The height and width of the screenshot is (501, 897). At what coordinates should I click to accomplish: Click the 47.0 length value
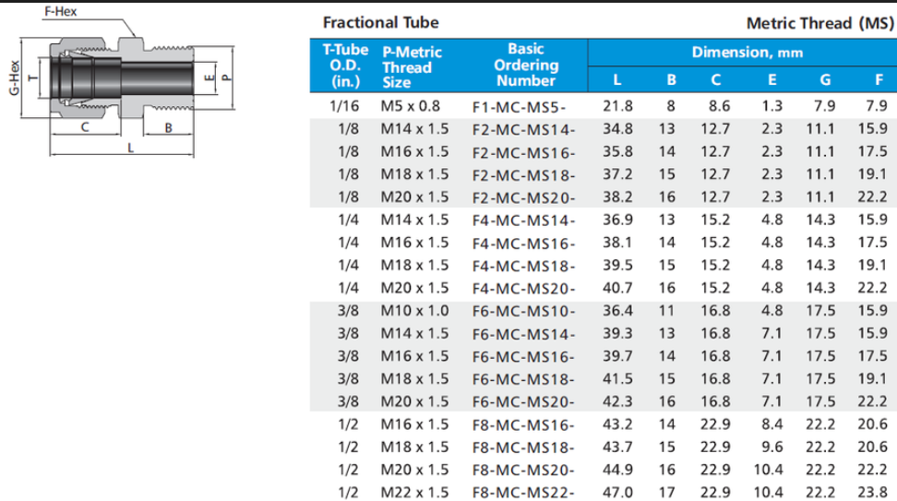(x=617, y=493)
